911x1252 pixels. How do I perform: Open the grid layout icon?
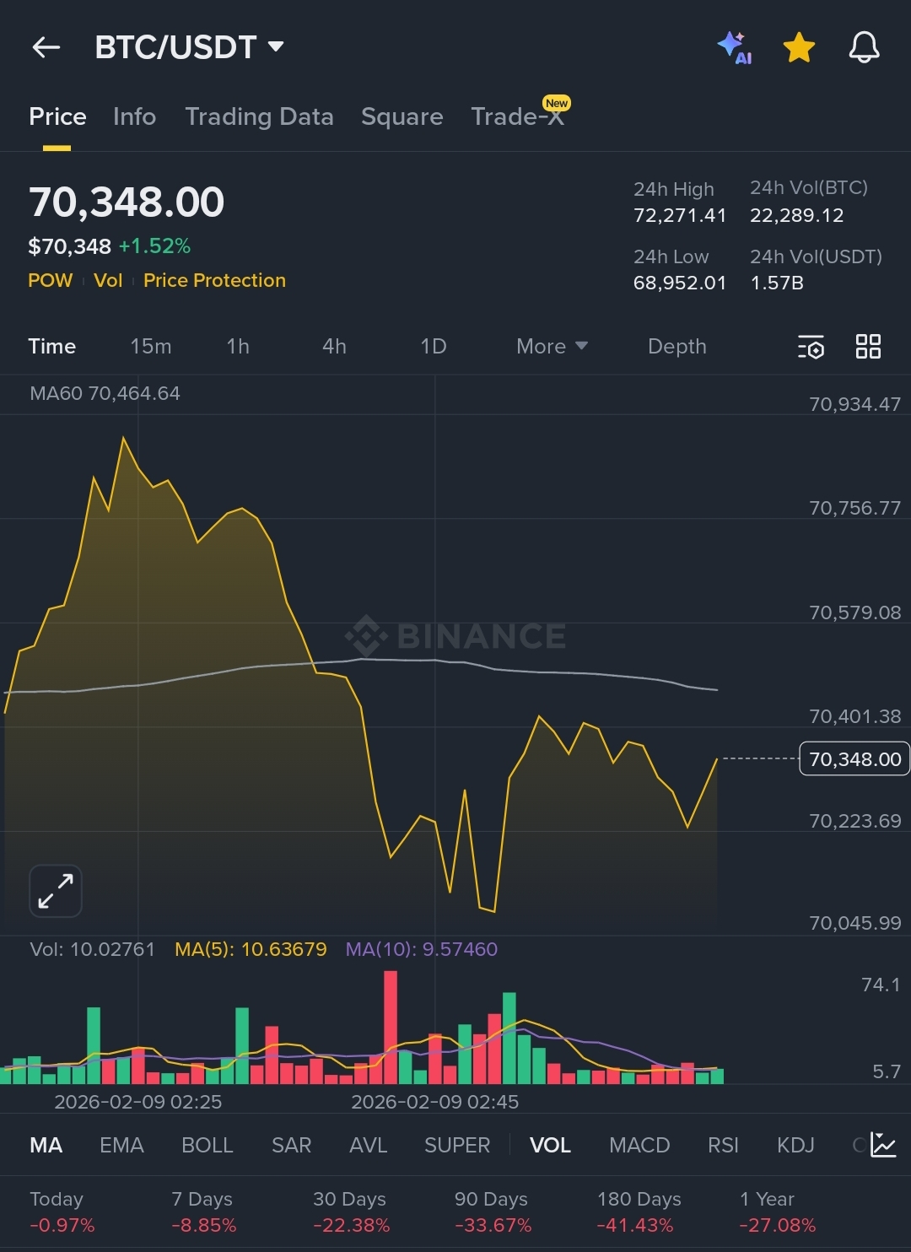pyautogui.click(x=868, y=347)
